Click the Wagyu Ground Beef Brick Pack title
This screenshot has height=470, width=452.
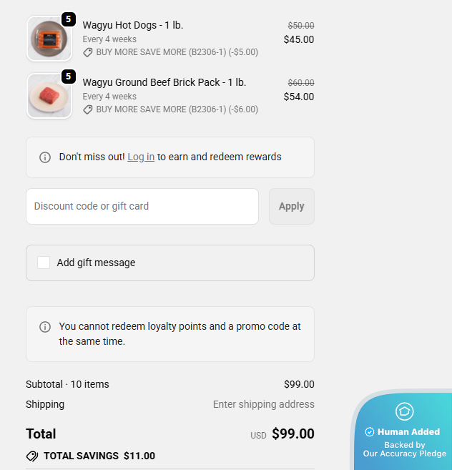164,82
